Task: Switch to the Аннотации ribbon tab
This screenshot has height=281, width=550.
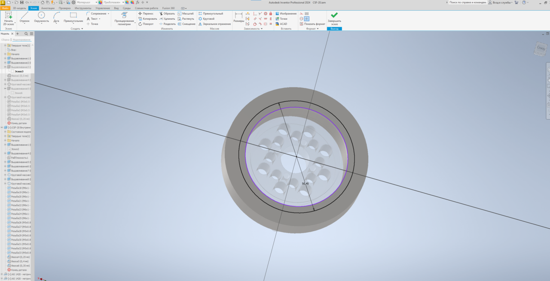Action: (x=48, y=8)
